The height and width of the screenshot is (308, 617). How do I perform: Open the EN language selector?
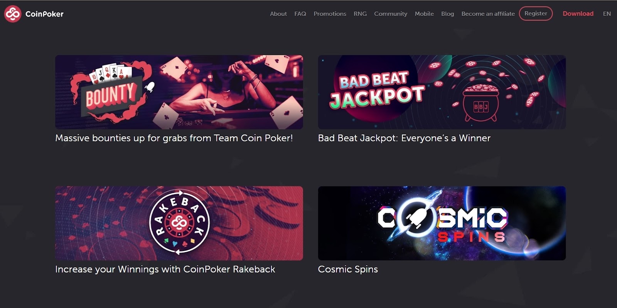click(x=607, y=14)
